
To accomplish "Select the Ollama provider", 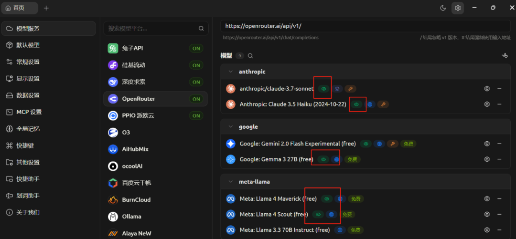I will point(155,217).
